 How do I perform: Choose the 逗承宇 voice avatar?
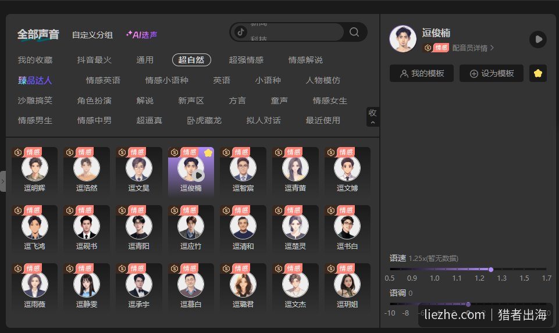click(x=138, y=284)
